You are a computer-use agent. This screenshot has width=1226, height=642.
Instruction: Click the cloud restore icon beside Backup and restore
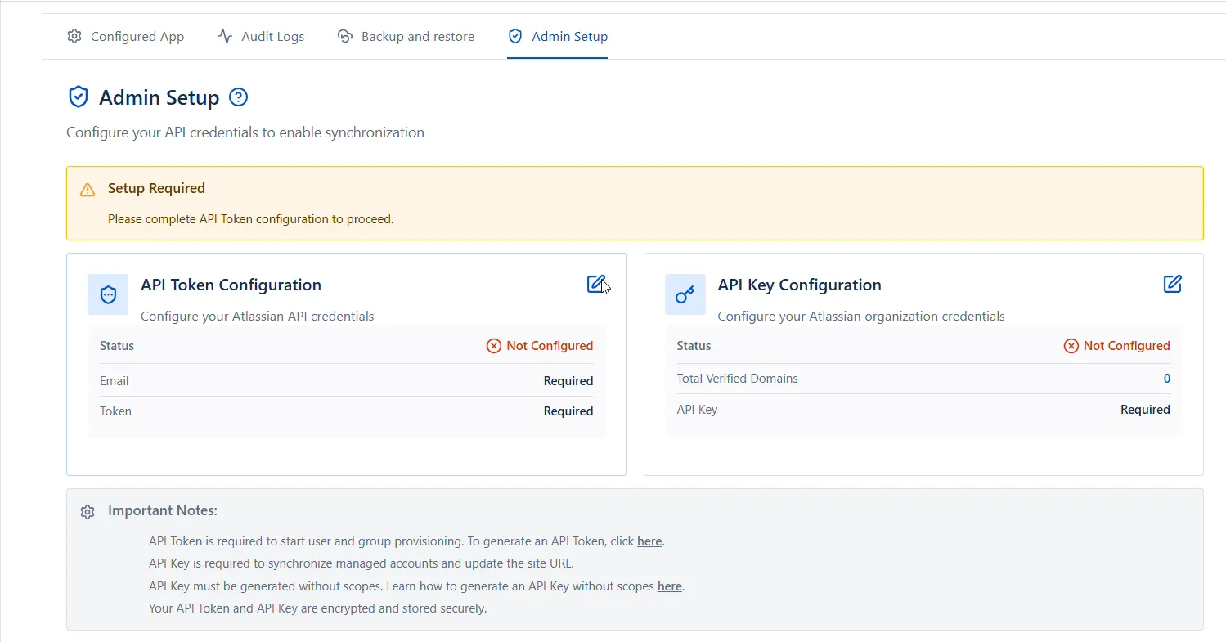345,36
